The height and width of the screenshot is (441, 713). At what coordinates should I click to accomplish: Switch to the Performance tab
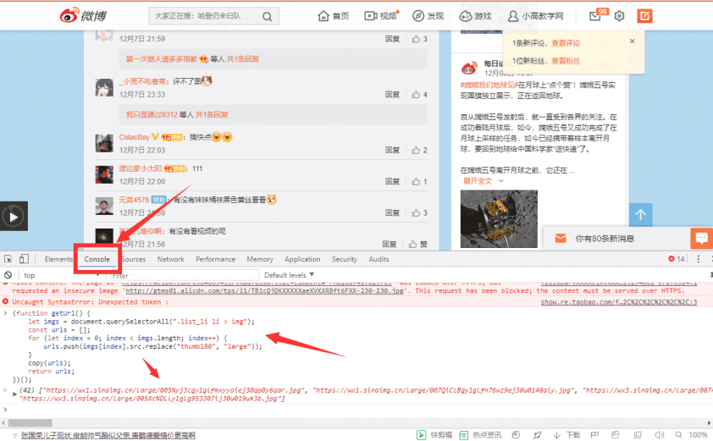(x=216, y=259)
